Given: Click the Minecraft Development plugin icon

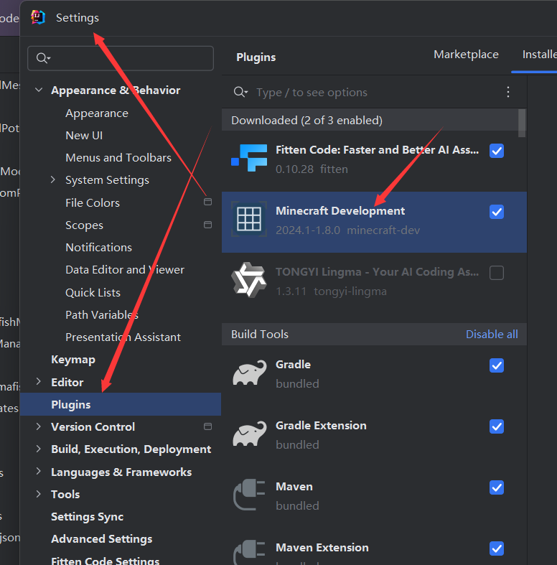Looking at the screenshot, I should click(249, 219).
